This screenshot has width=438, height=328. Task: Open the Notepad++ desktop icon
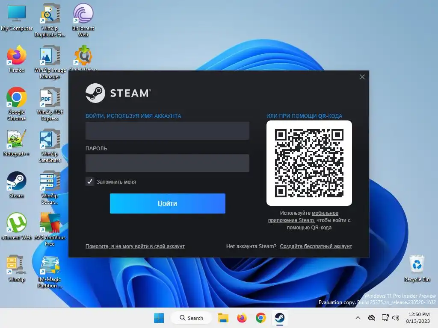click(x=17, y=143)
